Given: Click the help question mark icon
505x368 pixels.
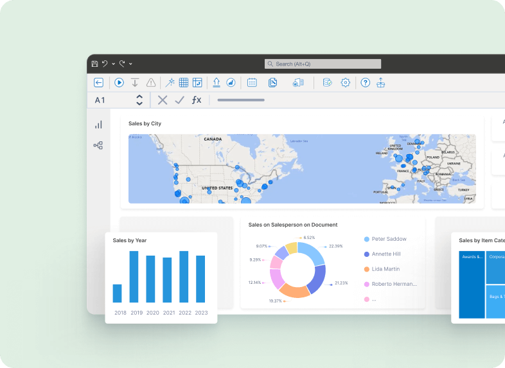Looking at the screenshot, I should tap(365, 83).
